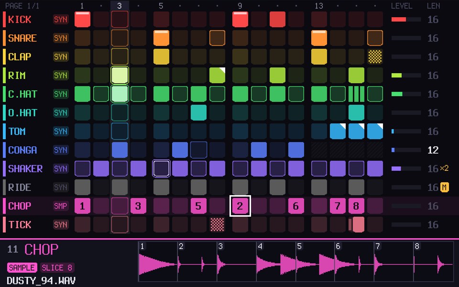The width and height of the screenshot is (459, 287).
Task: Click step column header 9
Action: [x=240, y=6]
